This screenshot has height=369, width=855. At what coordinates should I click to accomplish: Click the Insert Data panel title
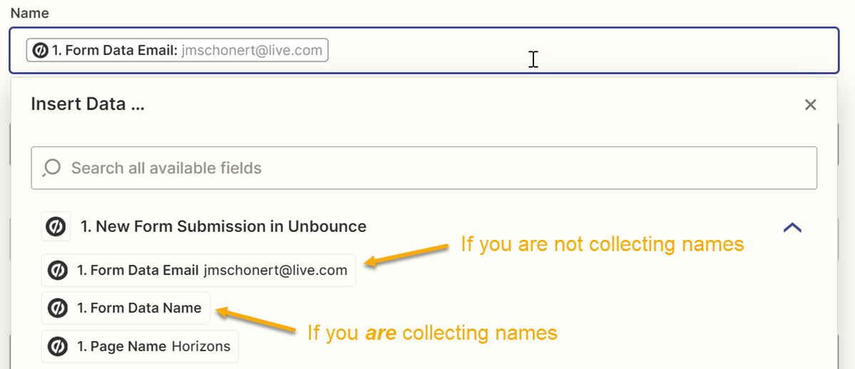point(88,105)
